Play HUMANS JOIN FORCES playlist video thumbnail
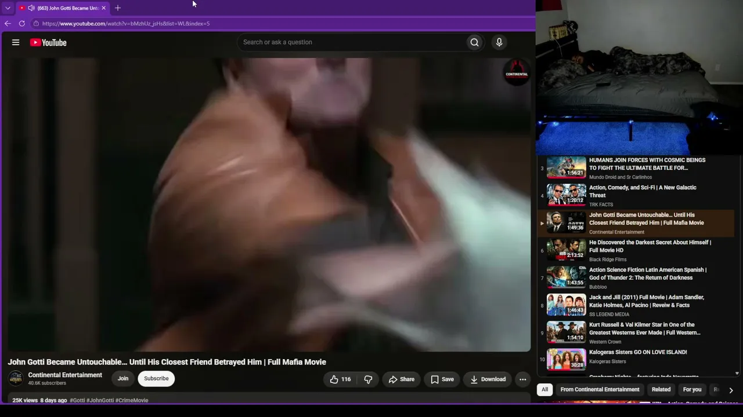743x417 pixels. [567, 167]
